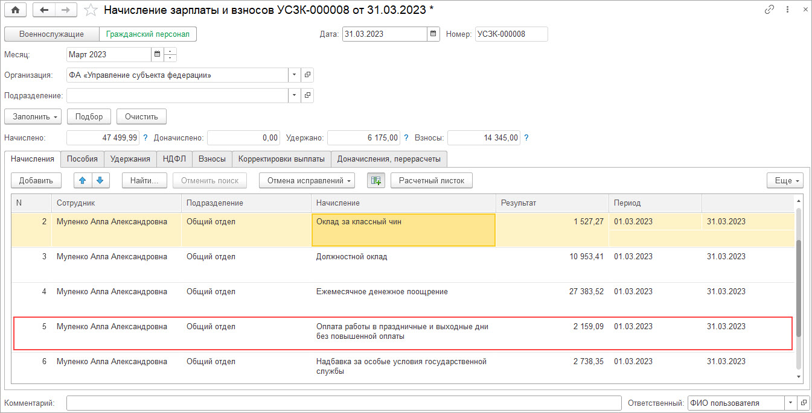The height and width of the screenshot is (413, 812).
Task: Open the three-dot options menu
Action: pos(787,10)
